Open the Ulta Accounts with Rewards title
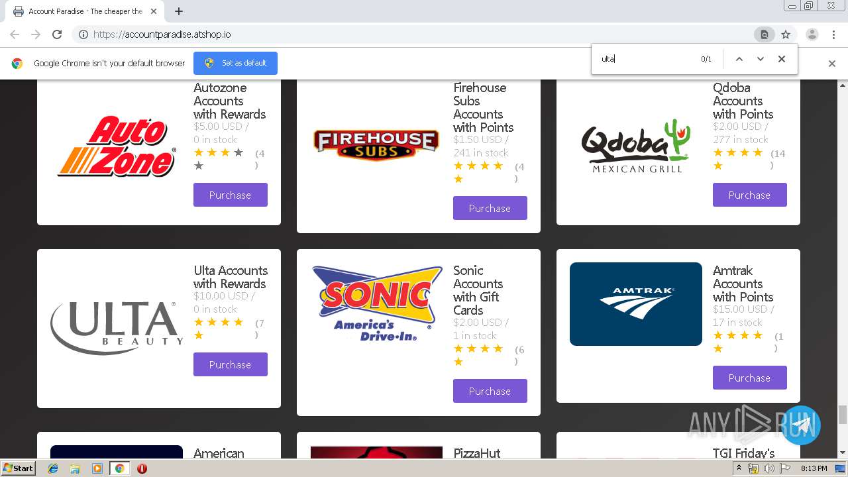 (x=231, y=277)
